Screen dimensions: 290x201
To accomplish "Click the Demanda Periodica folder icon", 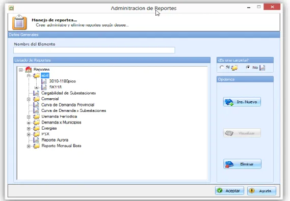I will pyautogui.click(x=36, y=117).
